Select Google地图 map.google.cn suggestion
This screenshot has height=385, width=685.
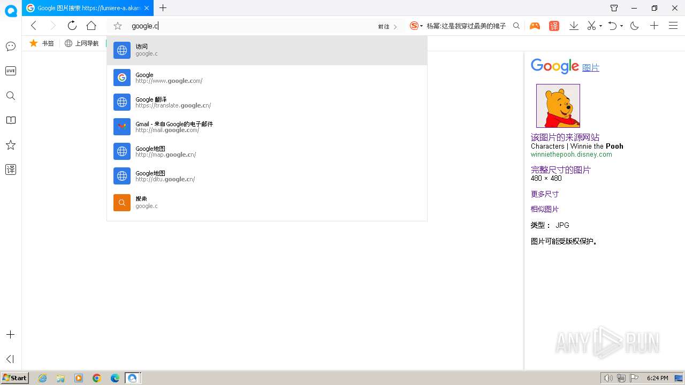(x=267, y=151)
